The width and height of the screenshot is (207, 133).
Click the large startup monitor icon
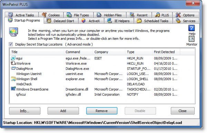[13, 32]
